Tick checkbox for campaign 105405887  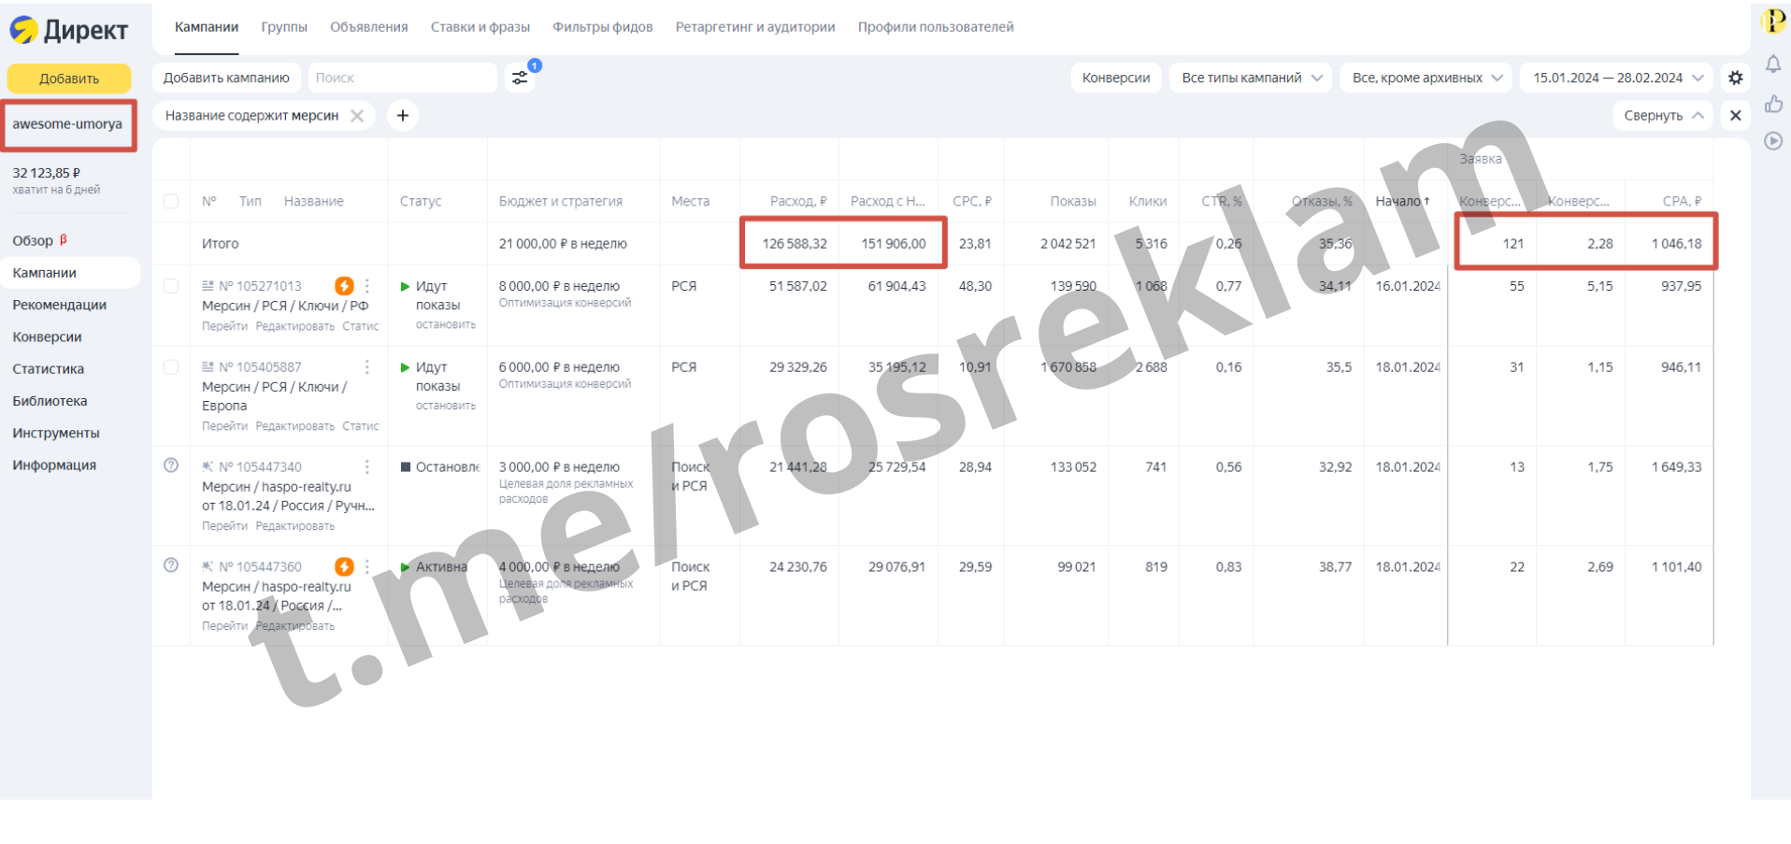[171, 367]
